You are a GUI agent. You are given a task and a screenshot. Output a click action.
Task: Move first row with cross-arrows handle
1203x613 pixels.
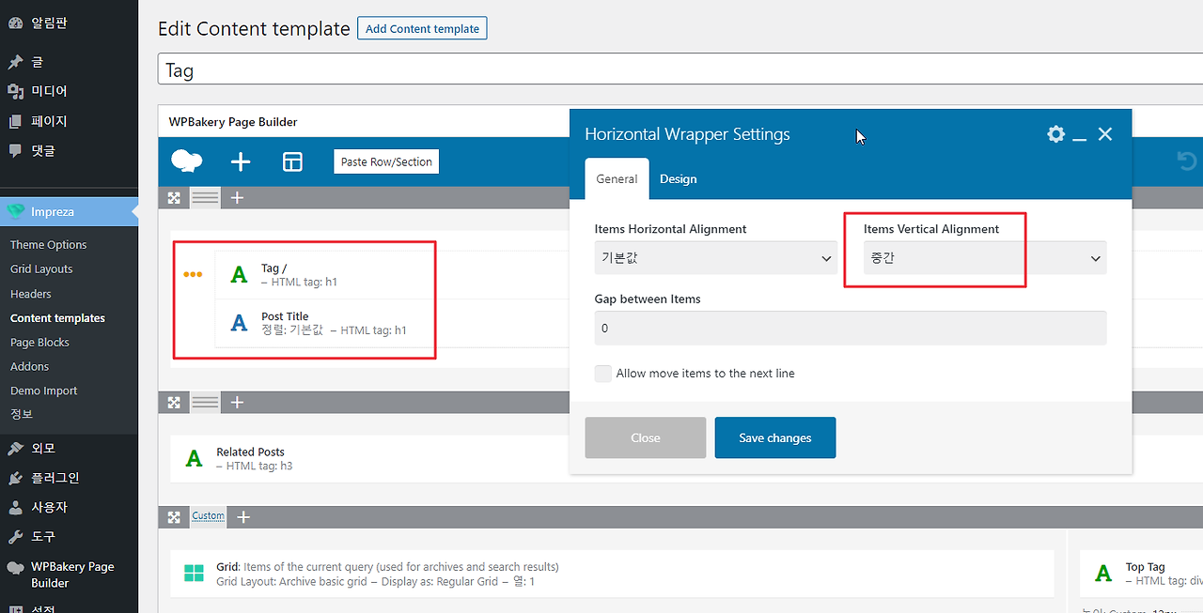(174, 197)
